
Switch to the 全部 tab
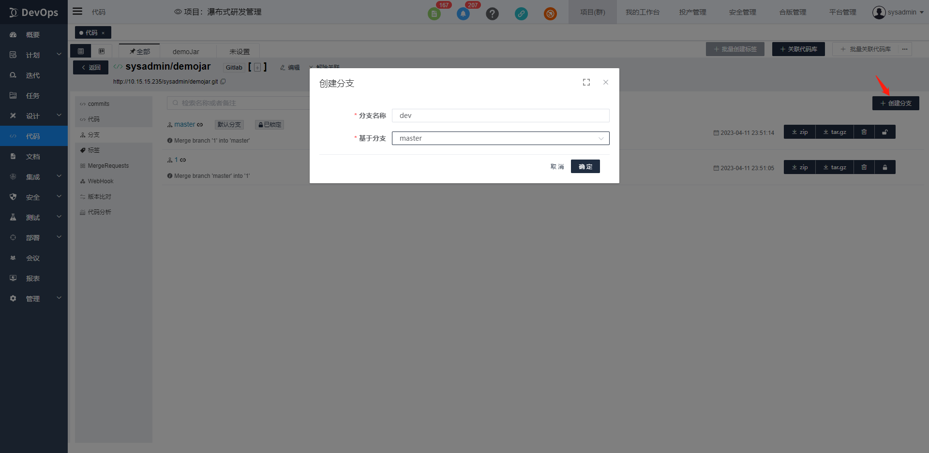click(140, 51)
